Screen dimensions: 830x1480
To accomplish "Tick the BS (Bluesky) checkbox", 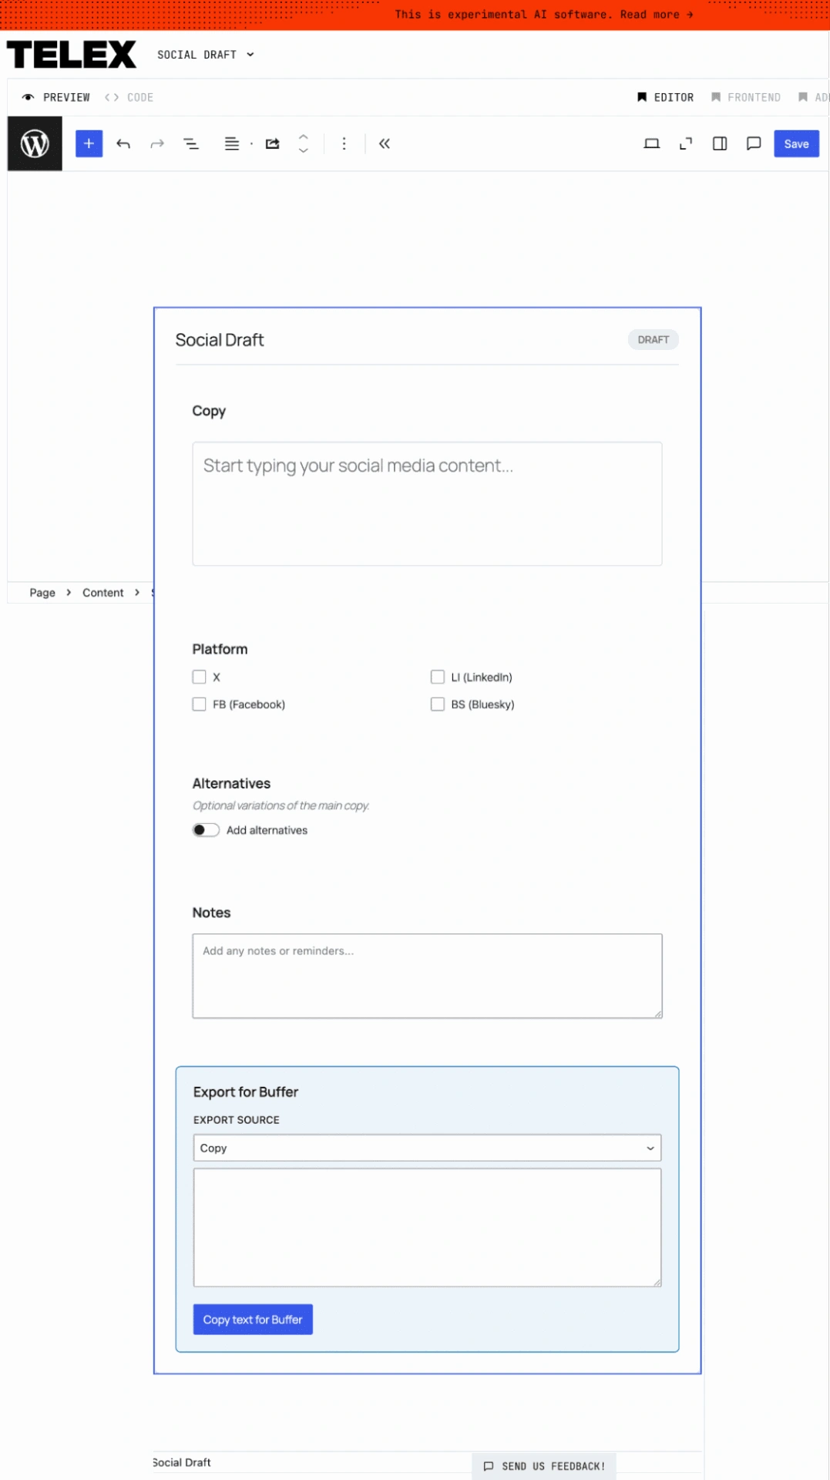I will pyautogui.click(x=438, y=704).
